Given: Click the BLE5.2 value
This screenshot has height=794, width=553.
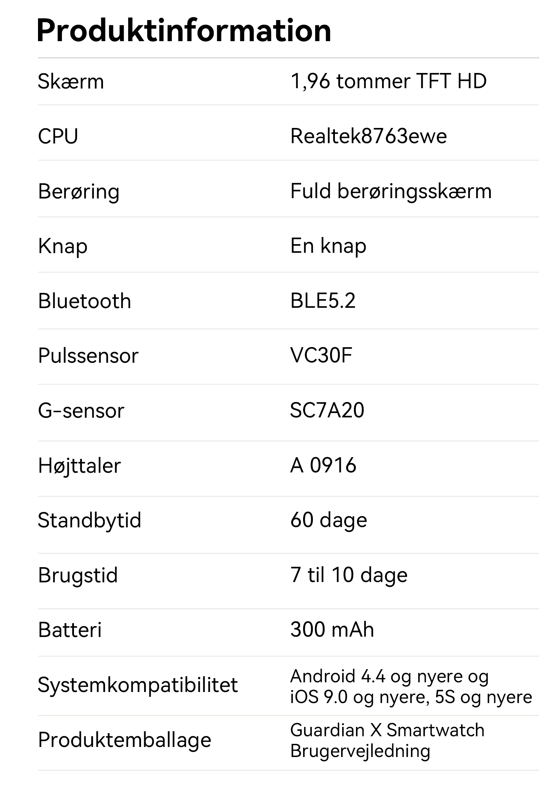Looking at the screenshot, I should [322, 301].
